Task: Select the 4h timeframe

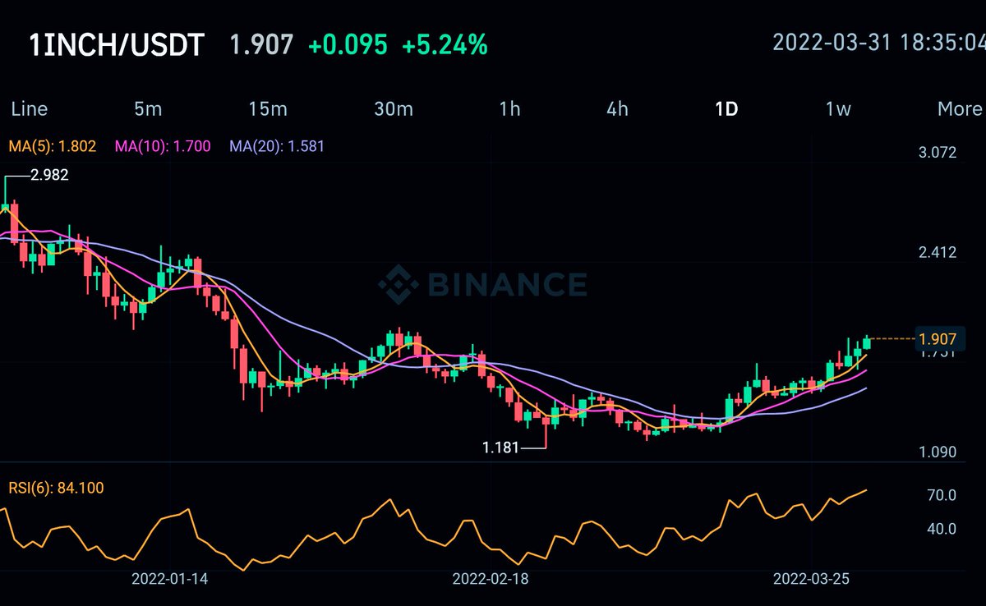Action: (617, 108)
